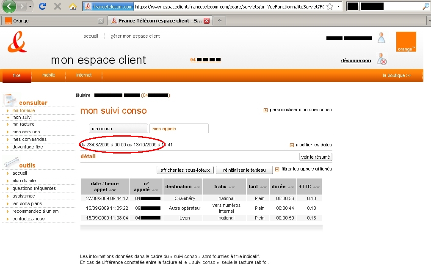Screen dimensions: 431x269
Task: Open davantage fixe in sidebar
Action: (28, 147)
